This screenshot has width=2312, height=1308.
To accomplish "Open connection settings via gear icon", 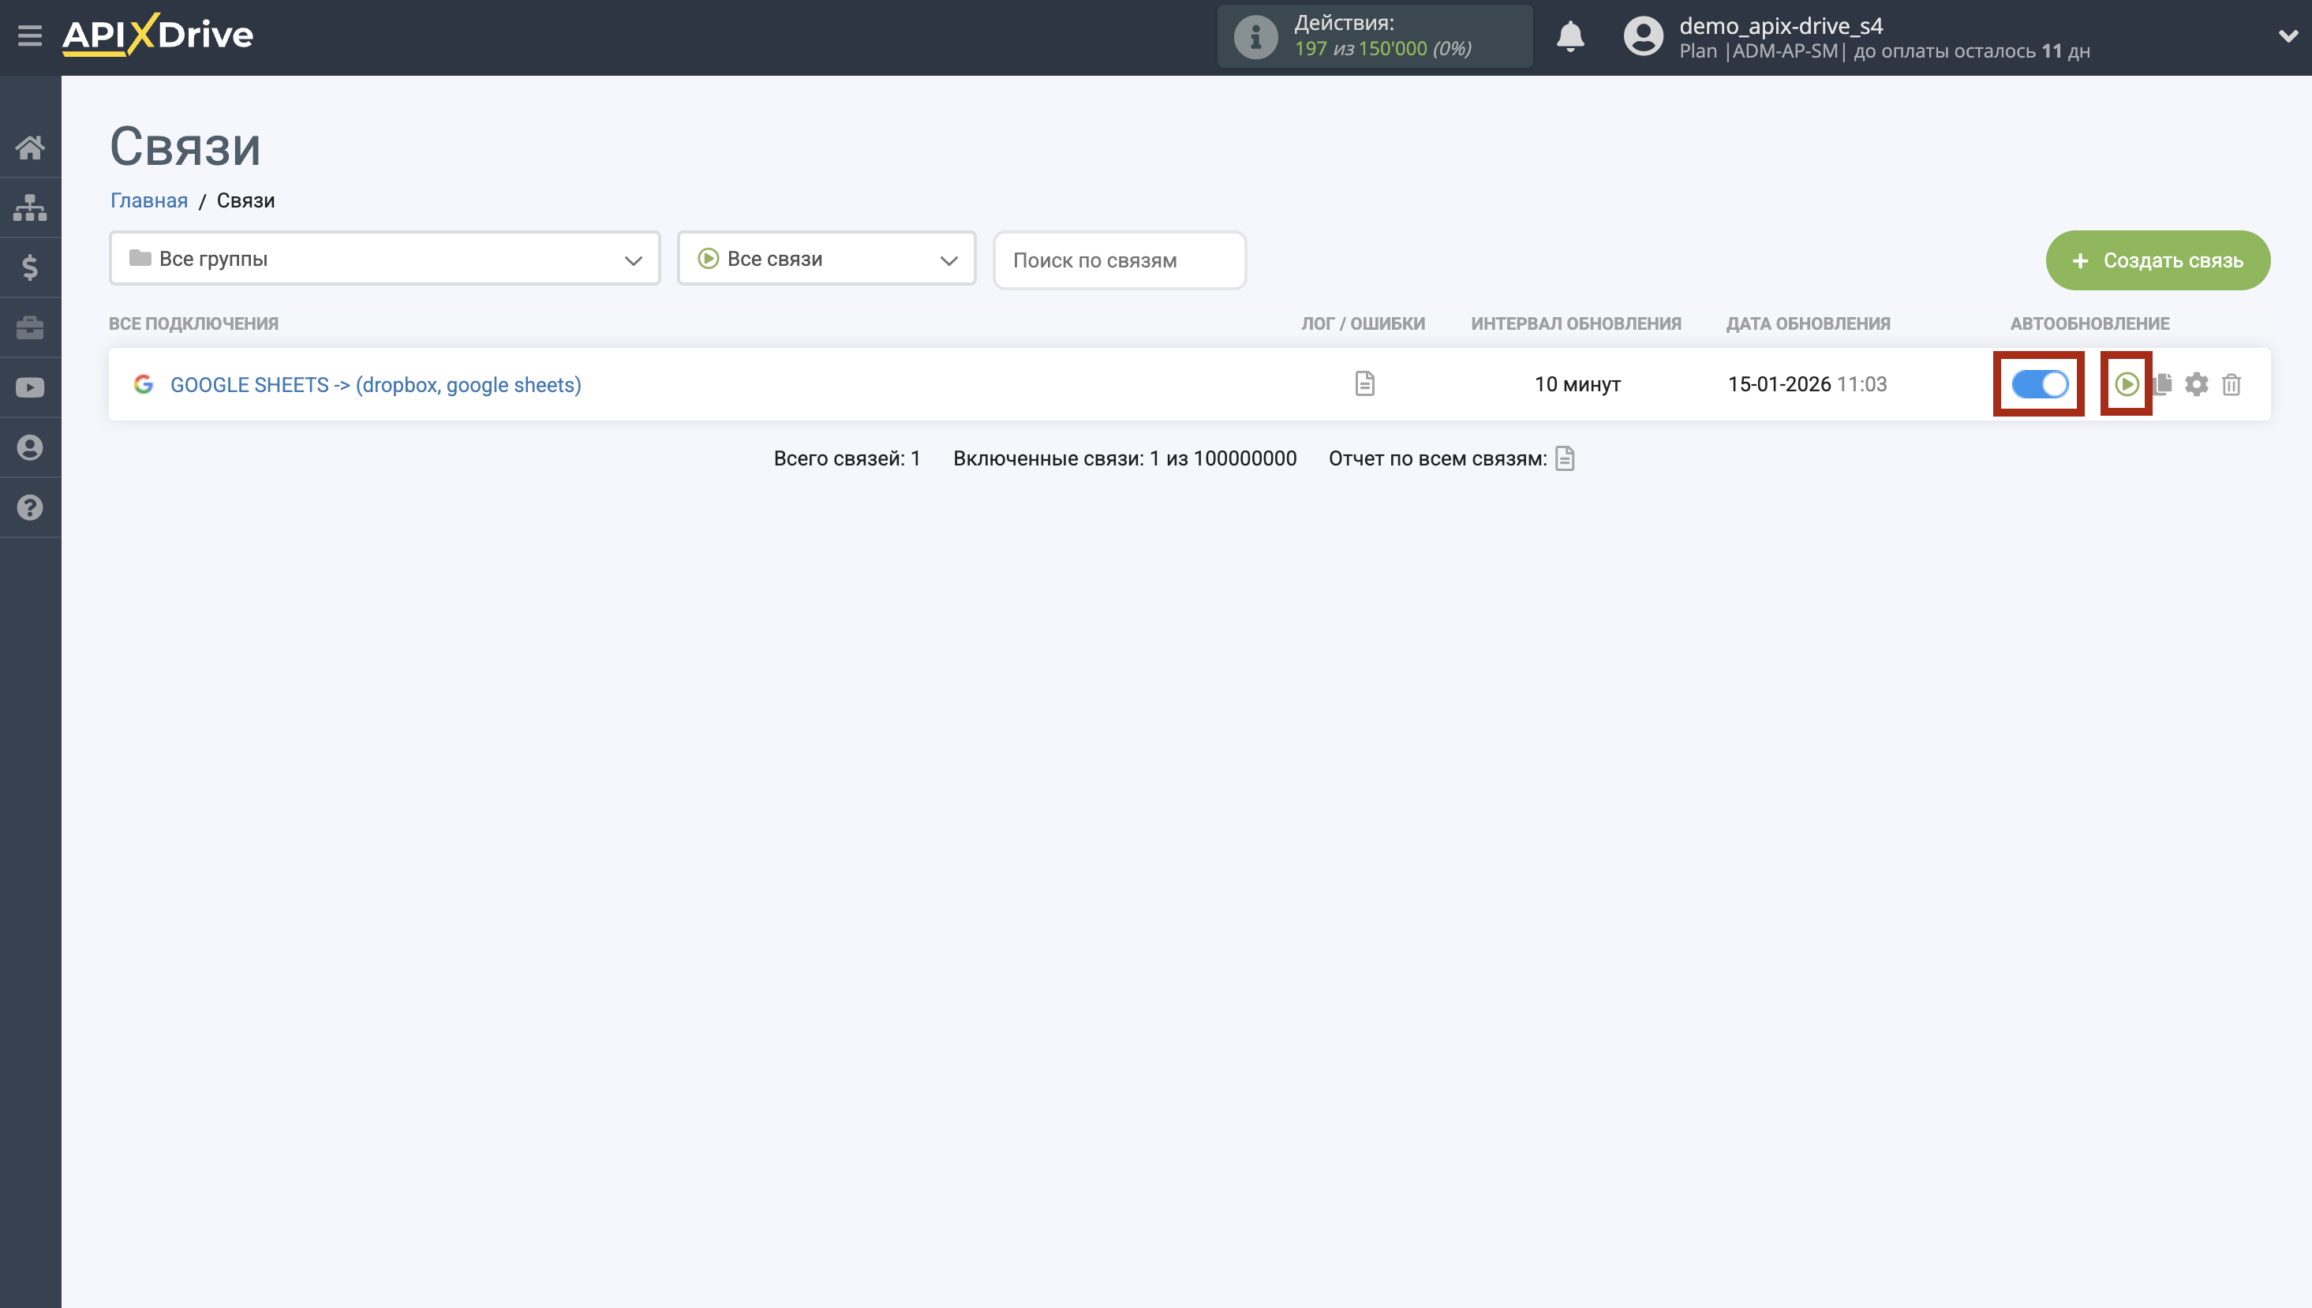I will click(2197, 383).
